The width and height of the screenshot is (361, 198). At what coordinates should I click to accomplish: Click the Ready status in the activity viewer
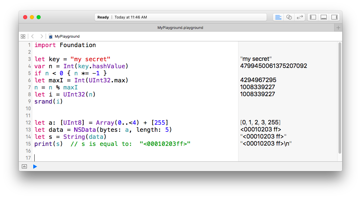tap(103, 17)
